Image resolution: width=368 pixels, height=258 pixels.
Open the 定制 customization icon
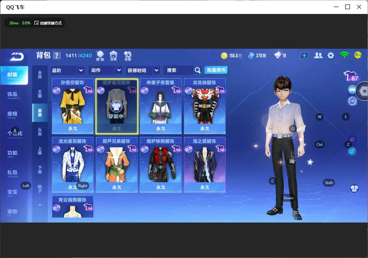(x=128, y=56)
